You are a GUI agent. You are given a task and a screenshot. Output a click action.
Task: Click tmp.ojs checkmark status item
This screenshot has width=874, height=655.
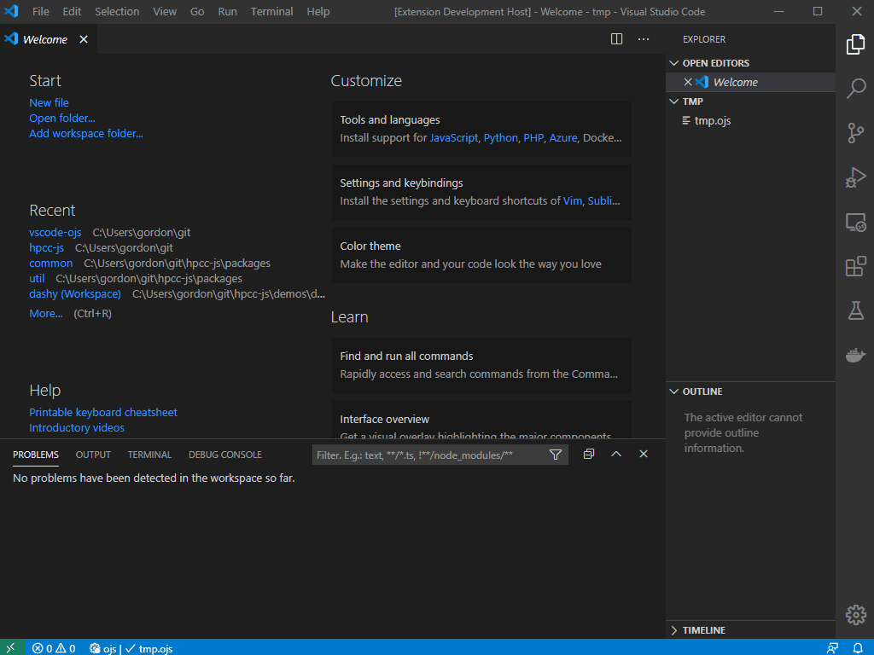(x=149, y=648)
